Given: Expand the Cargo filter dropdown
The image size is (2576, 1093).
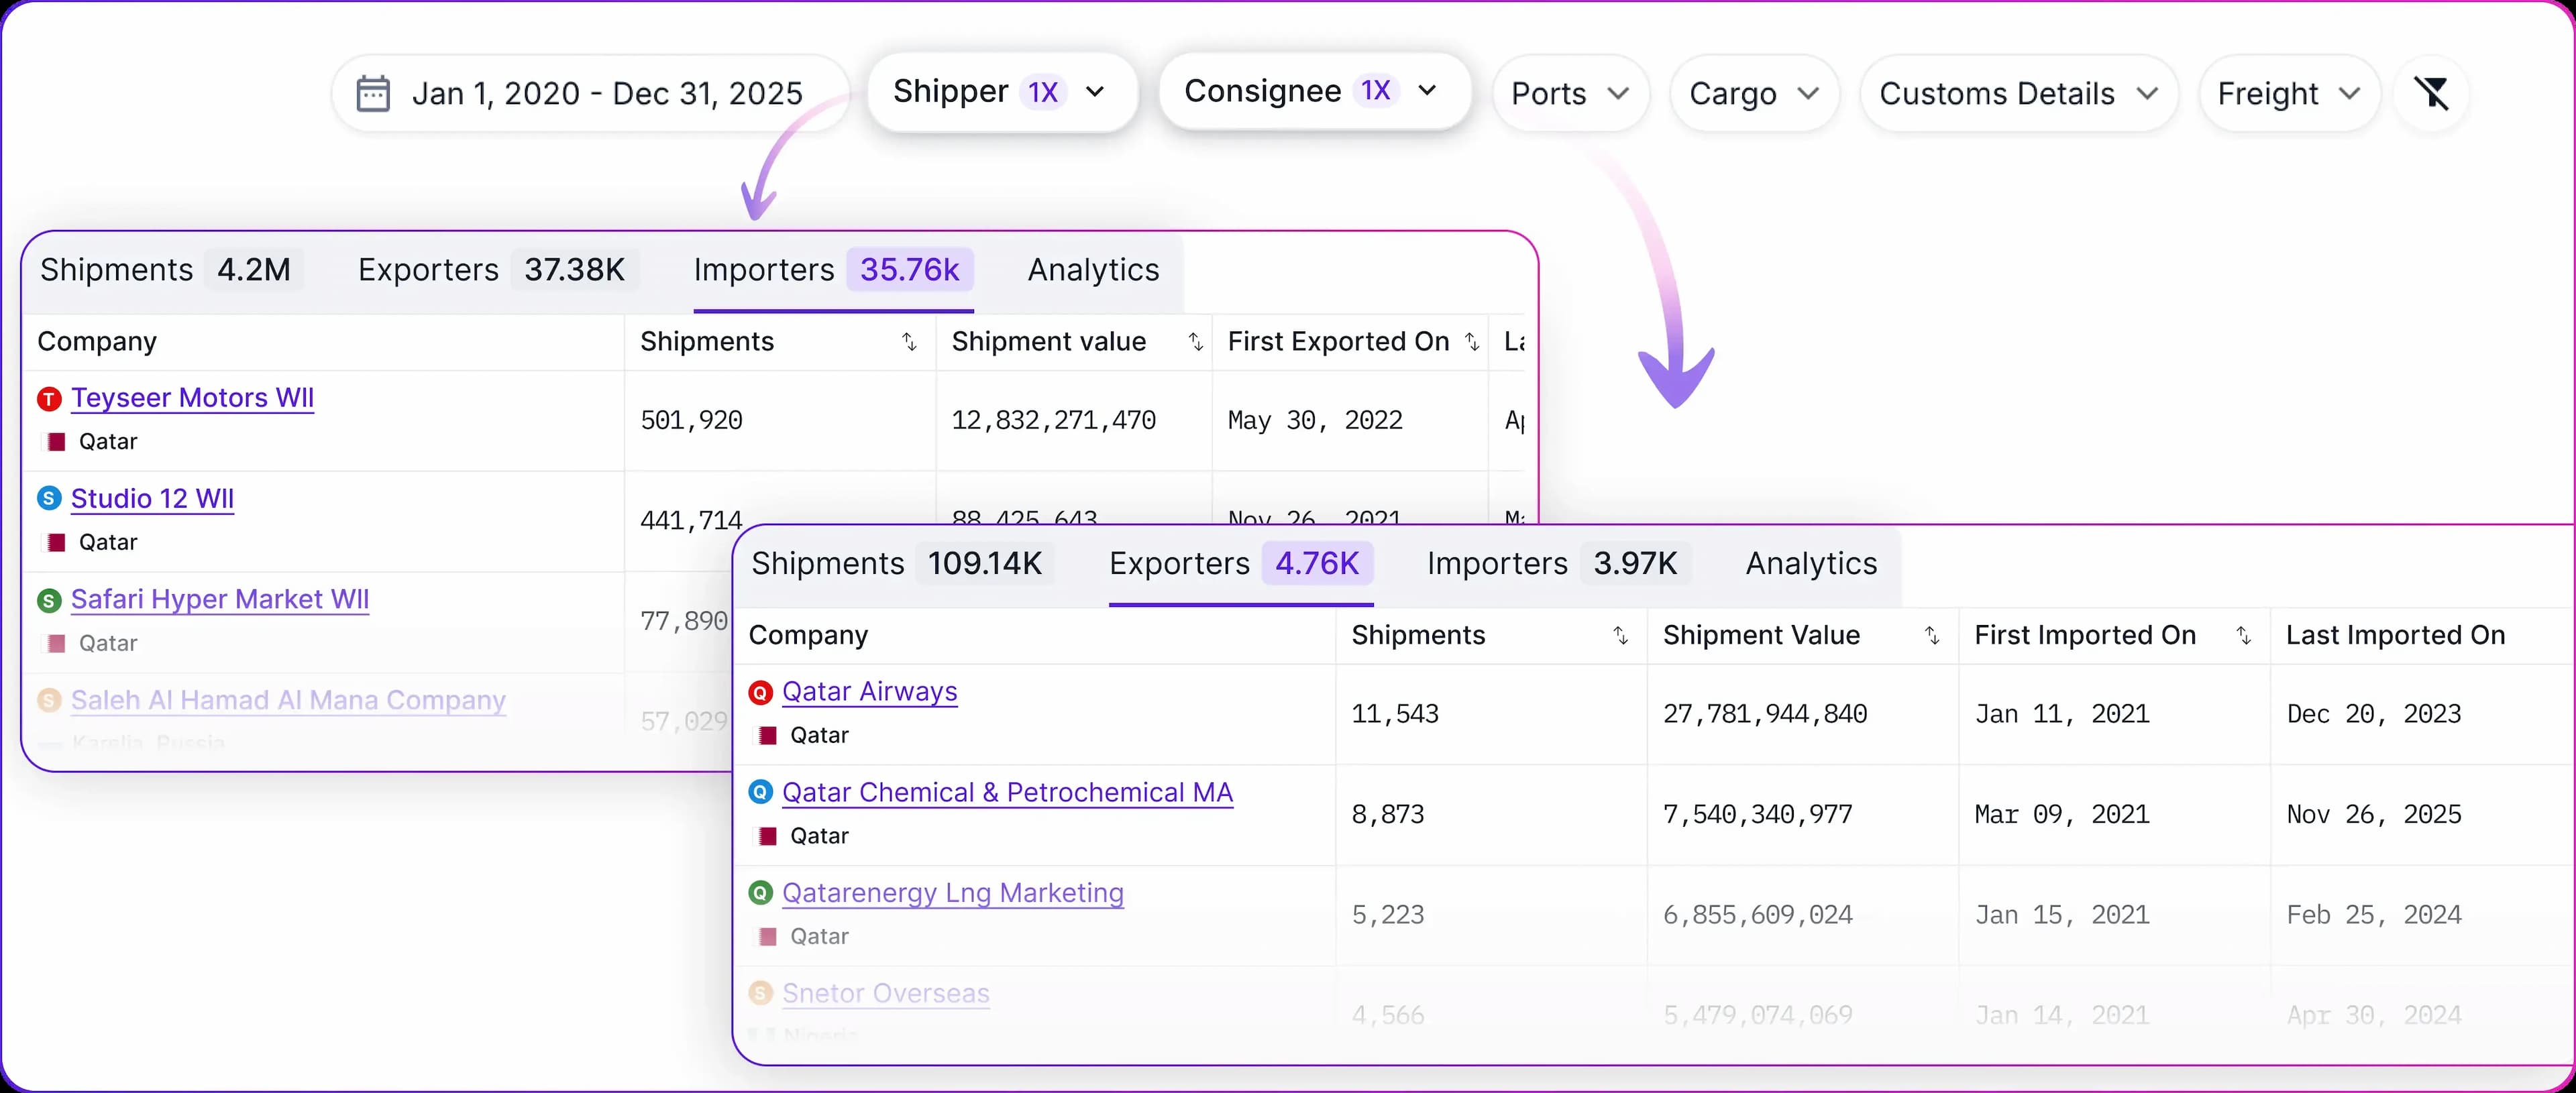Looking at the screenshot, I should (1753, 93).
